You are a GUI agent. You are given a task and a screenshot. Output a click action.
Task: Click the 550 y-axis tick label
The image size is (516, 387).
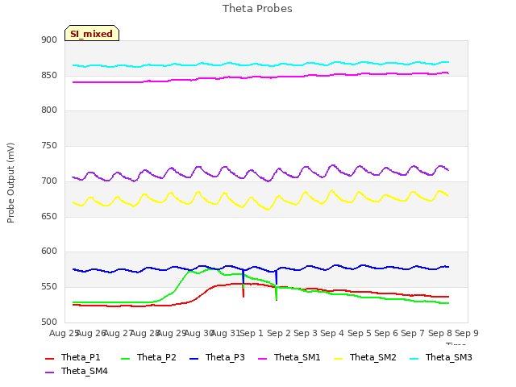pos(49,287)
